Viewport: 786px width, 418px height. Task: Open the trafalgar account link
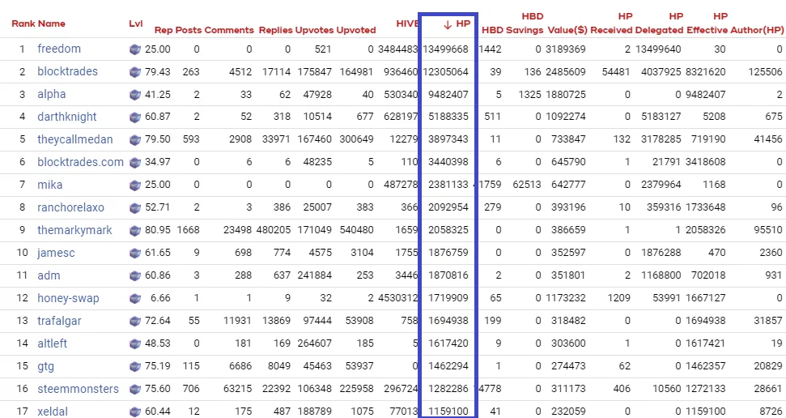(x=59, y=321)
